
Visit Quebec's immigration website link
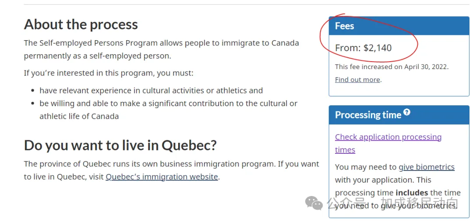click(x=162, y=177)
